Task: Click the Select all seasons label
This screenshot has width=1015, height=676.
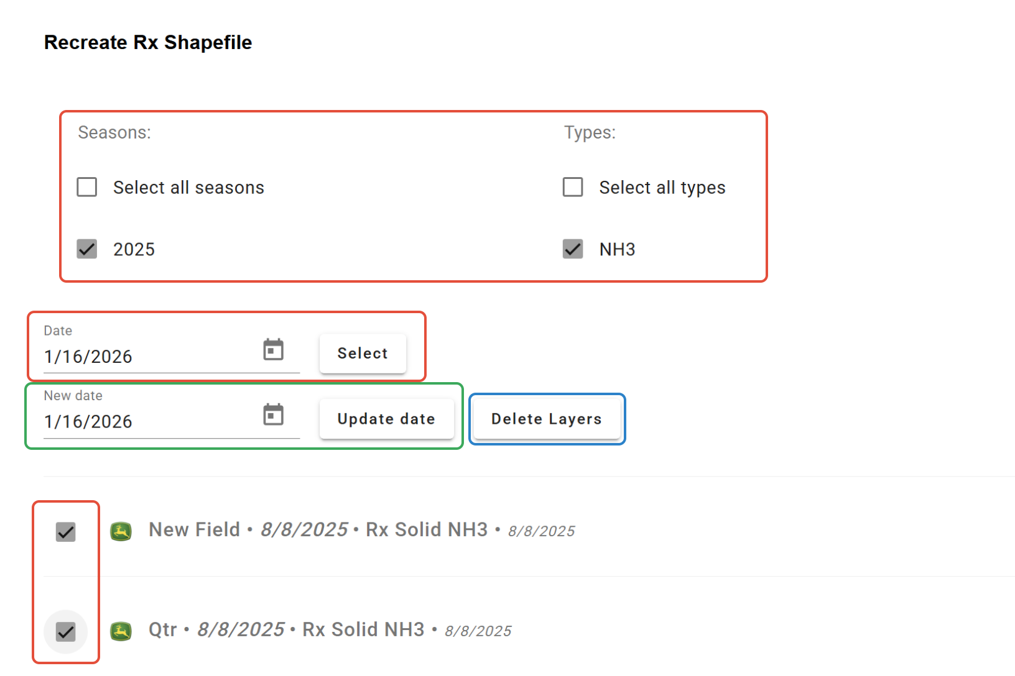Action: point(188,188)
